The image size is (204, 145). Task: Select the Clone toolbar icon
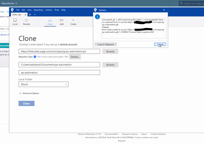point(50,22)
